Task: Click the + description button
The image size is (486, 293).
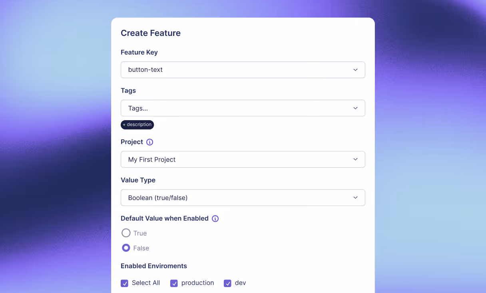Action: click(x=137, y=125)
